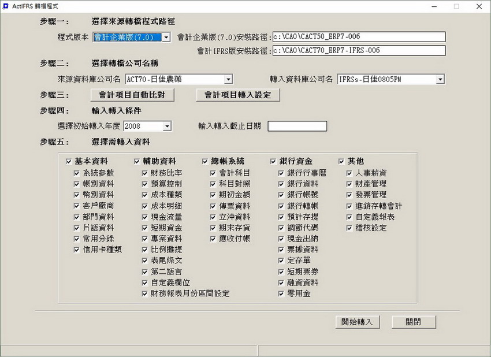Uncheck the 自定義欄位 checkbox
The image size is (491, 357).
coord(144,283)
